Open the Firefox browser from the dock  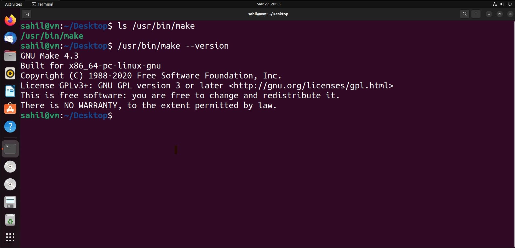(10, 20)
